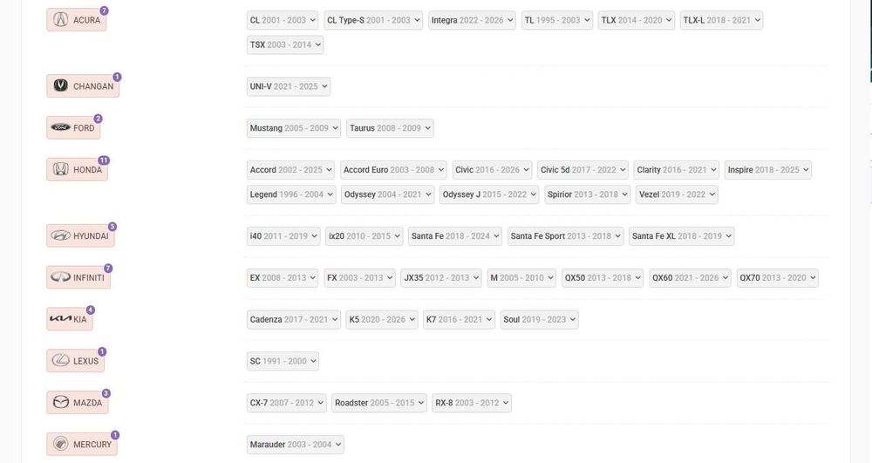Click the Mercury logo icon
The height and width of the screenshot is (463, 872).
click(61, 444)
